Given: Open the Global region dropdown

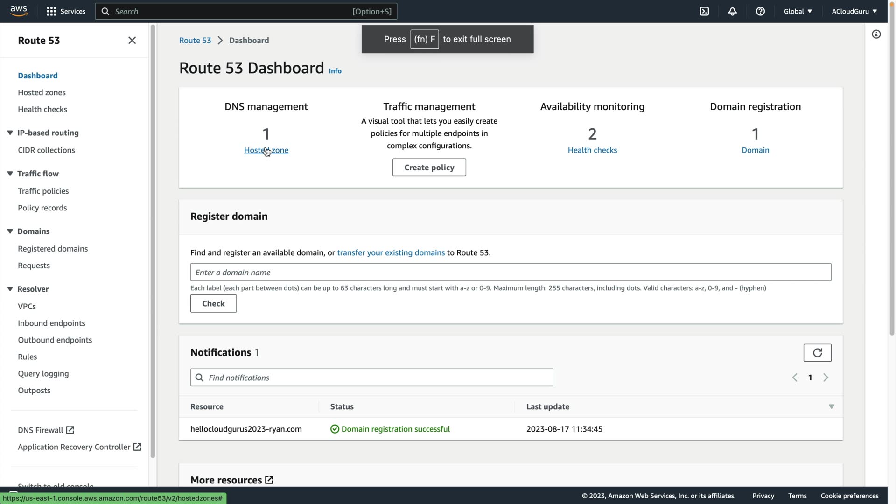Looking at the screenshot, I should coord(798,11).
